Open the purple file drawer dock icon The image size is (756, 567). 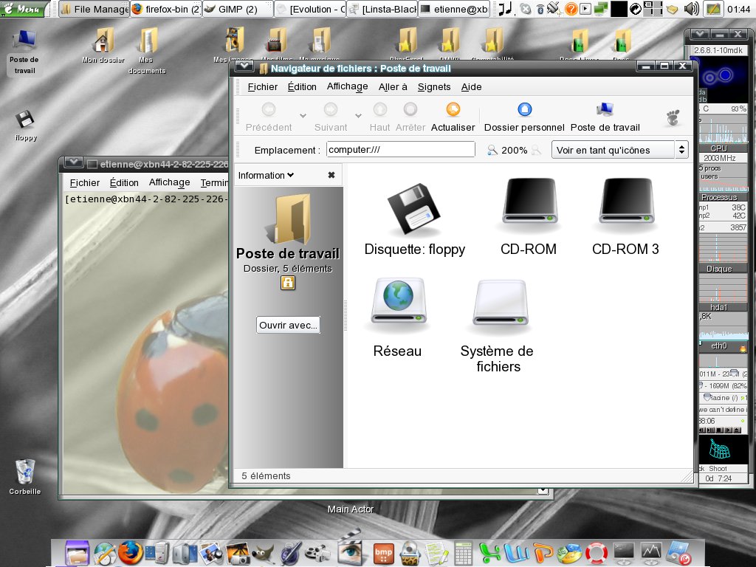pyautogui.click(x=77, y=552)
